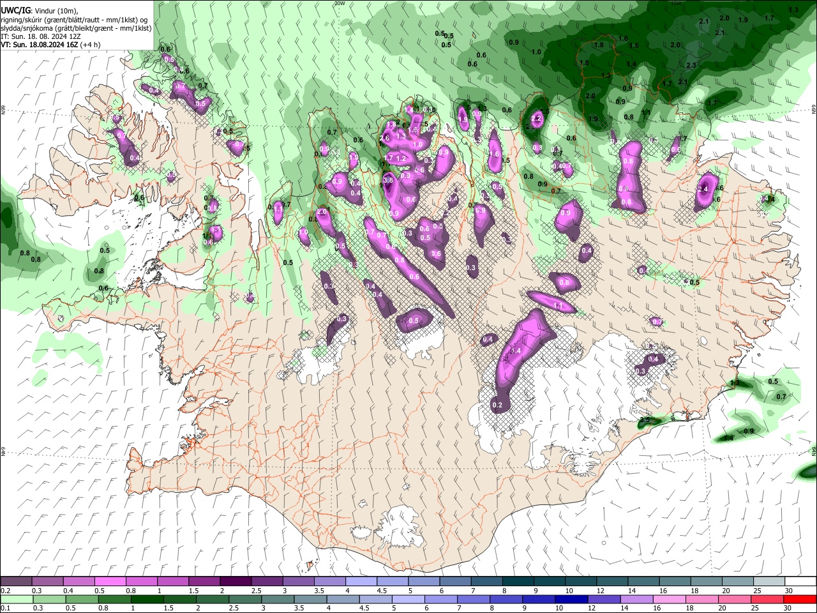
Task: Choose the lavender 4 swatch in upper legend bar
Action: 360,582
